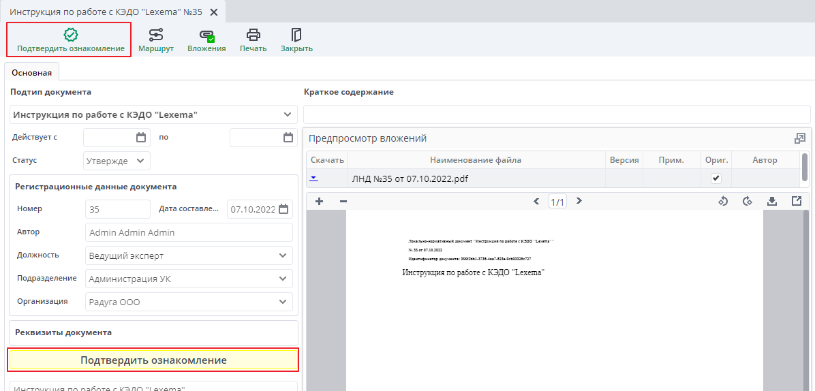This screenshot has height=391, width=815.
Task: Expand the Подтип документа dropdown
Action: click(287, 115)
